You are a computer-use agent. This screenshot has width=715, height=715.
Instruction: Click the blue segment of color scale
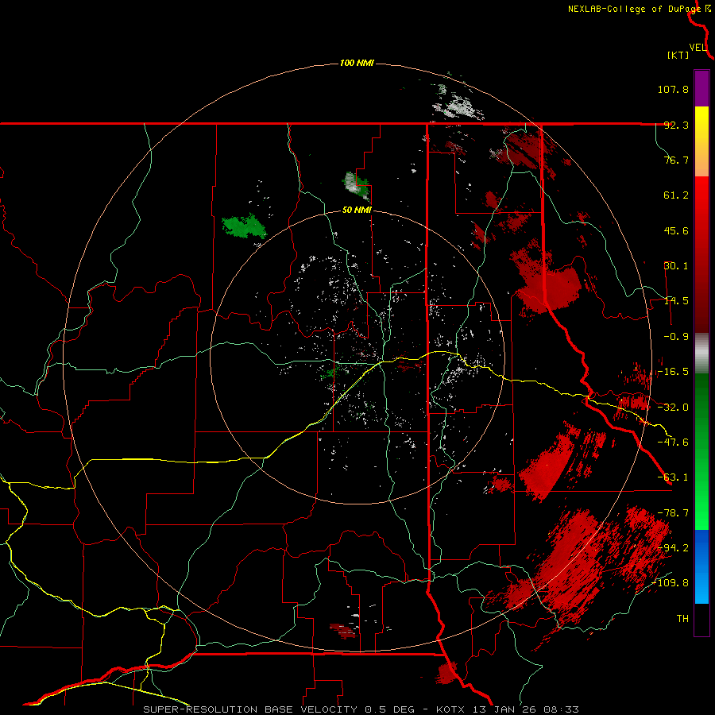pyautogui.click(x=701, y=566)
